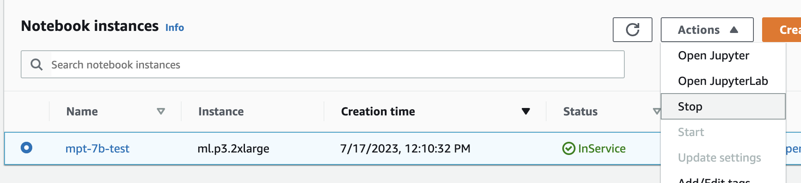Collapse the Actions dropdown menu

coord(707,30)
